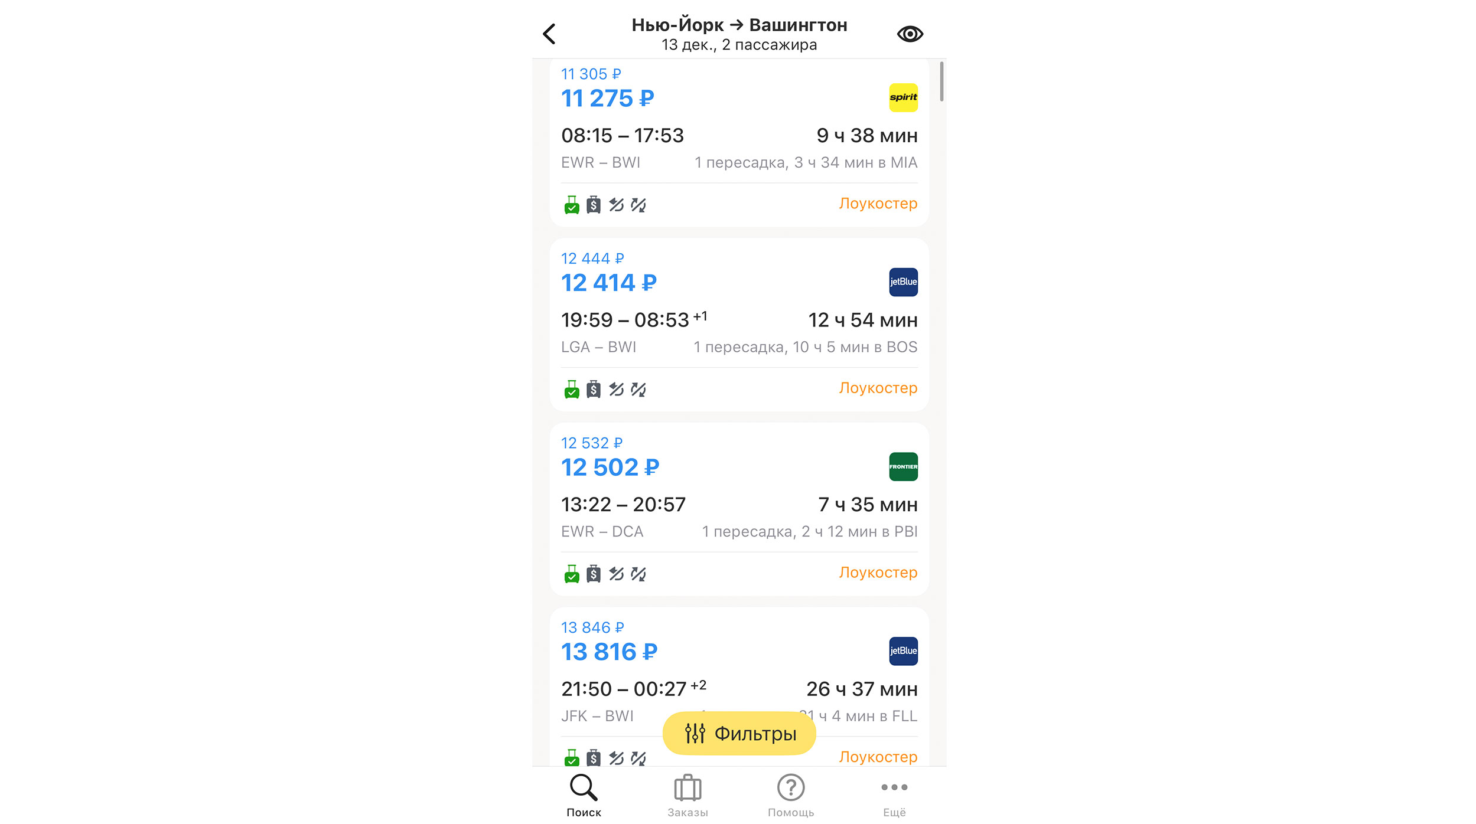Tap Лоукостер label on Frontier flight
This screenshot has width=1476, height=824.
pos(878,573)
